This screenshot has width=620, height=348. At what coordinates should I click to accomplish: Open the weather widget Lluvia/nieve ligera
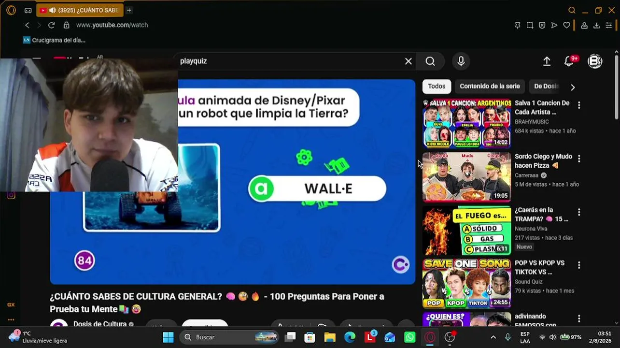coord(38,337)
